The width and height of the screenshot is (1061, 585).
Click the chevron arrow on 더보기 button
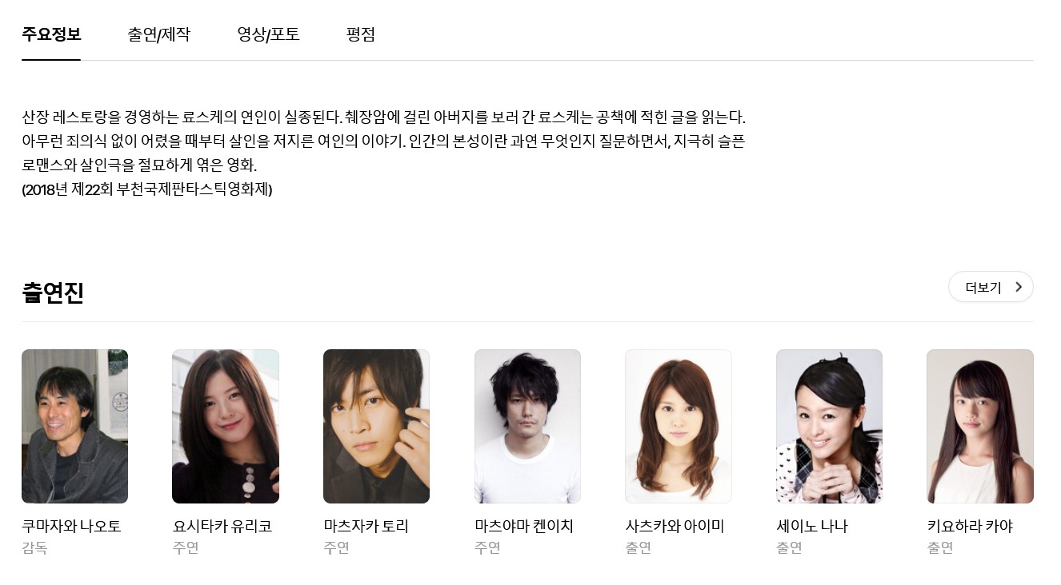click(1019, 287)
